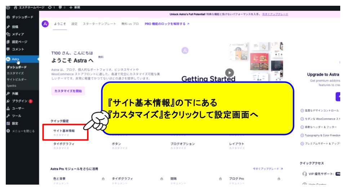Image resolution: width=346 pixels, height=194 pixels.
Task: Click the check icon beside 高度なデザインコントロール
Action: click(x=302, y=111)
